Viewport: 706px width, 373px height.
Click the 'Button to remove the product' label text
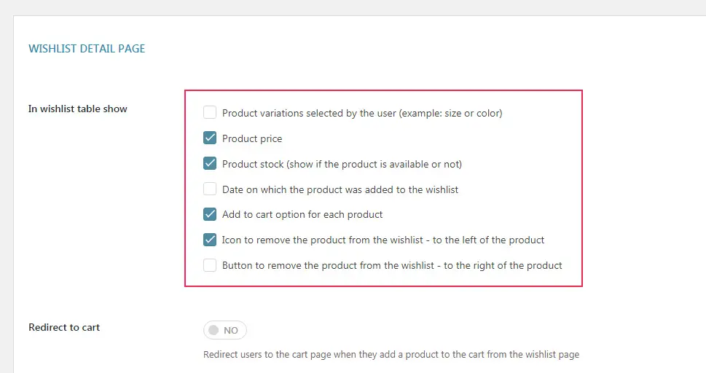pyautogui.click(x=392, y=266)
